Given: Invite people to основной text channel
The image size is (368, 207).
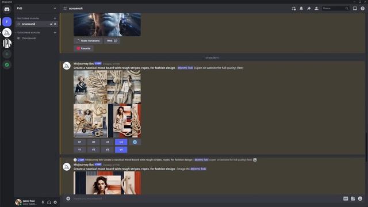Looking at the screenshot, I should [x=51, y=24].
